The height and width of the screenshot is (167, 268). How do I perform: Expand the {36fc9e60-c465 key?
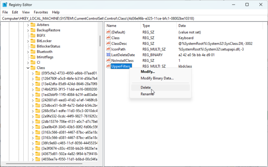click(x=33, y=143)
